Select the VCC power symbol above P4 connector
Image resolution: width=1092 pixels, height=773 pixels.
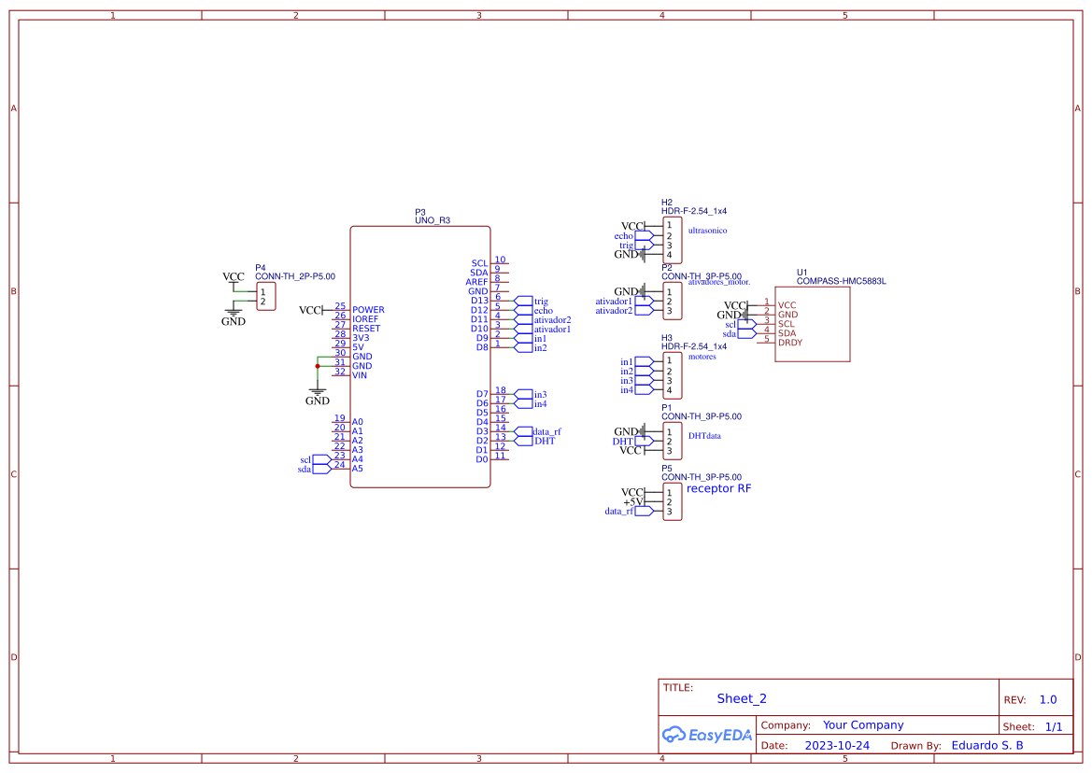point(234,279)
